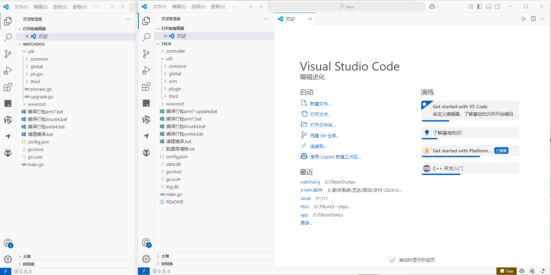Open Manage gear in tbox window activity bar
The height and width of the screenshot is (275, 551).
(146, 259)
